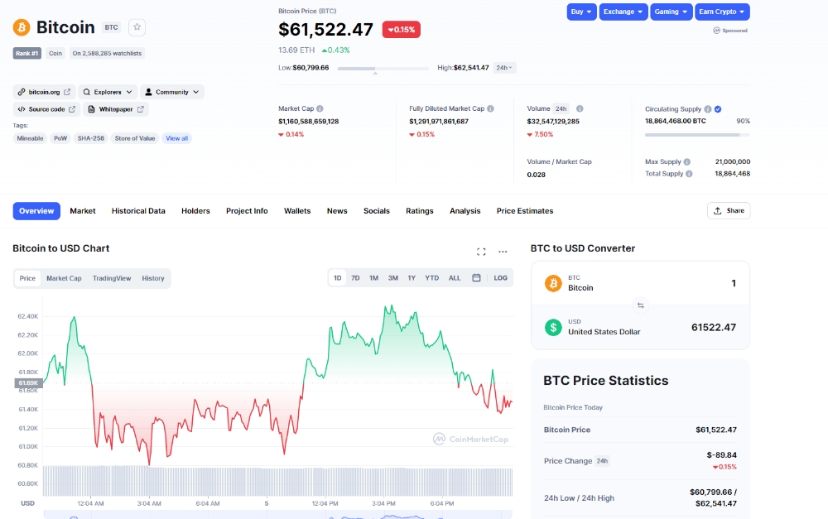Click the Bitcoin icon in the converter
Image resolution: width=828 pixels, height=519 pixels.
coord(553,284)
